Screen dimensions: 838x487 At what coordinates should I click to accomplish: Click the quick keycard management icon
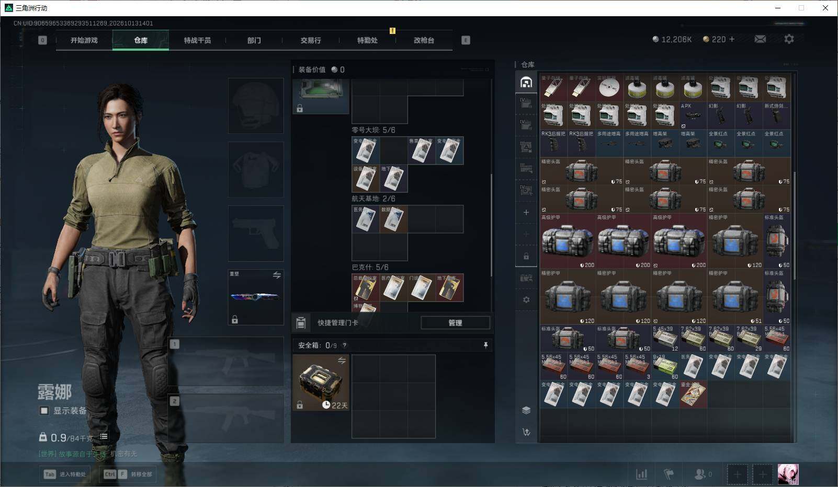coord(301,323)
